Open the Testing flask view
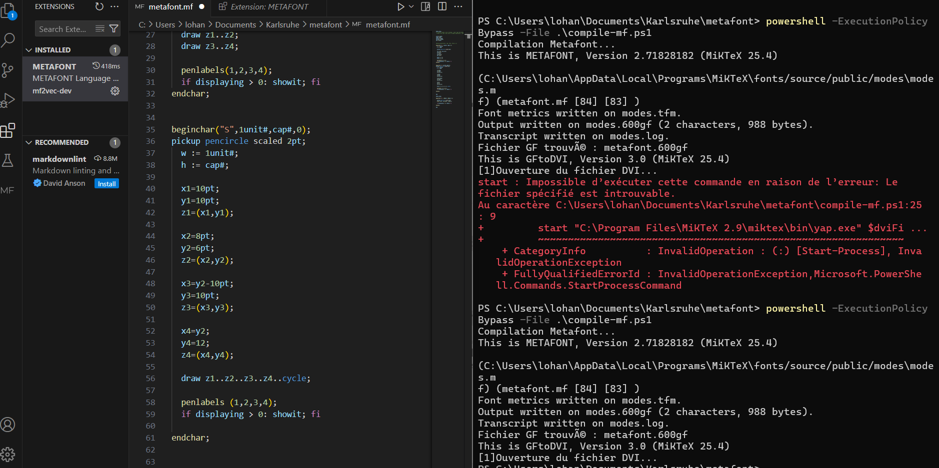Image resolution: width=939 pixels, height=468 pixels. click(8, 160)
